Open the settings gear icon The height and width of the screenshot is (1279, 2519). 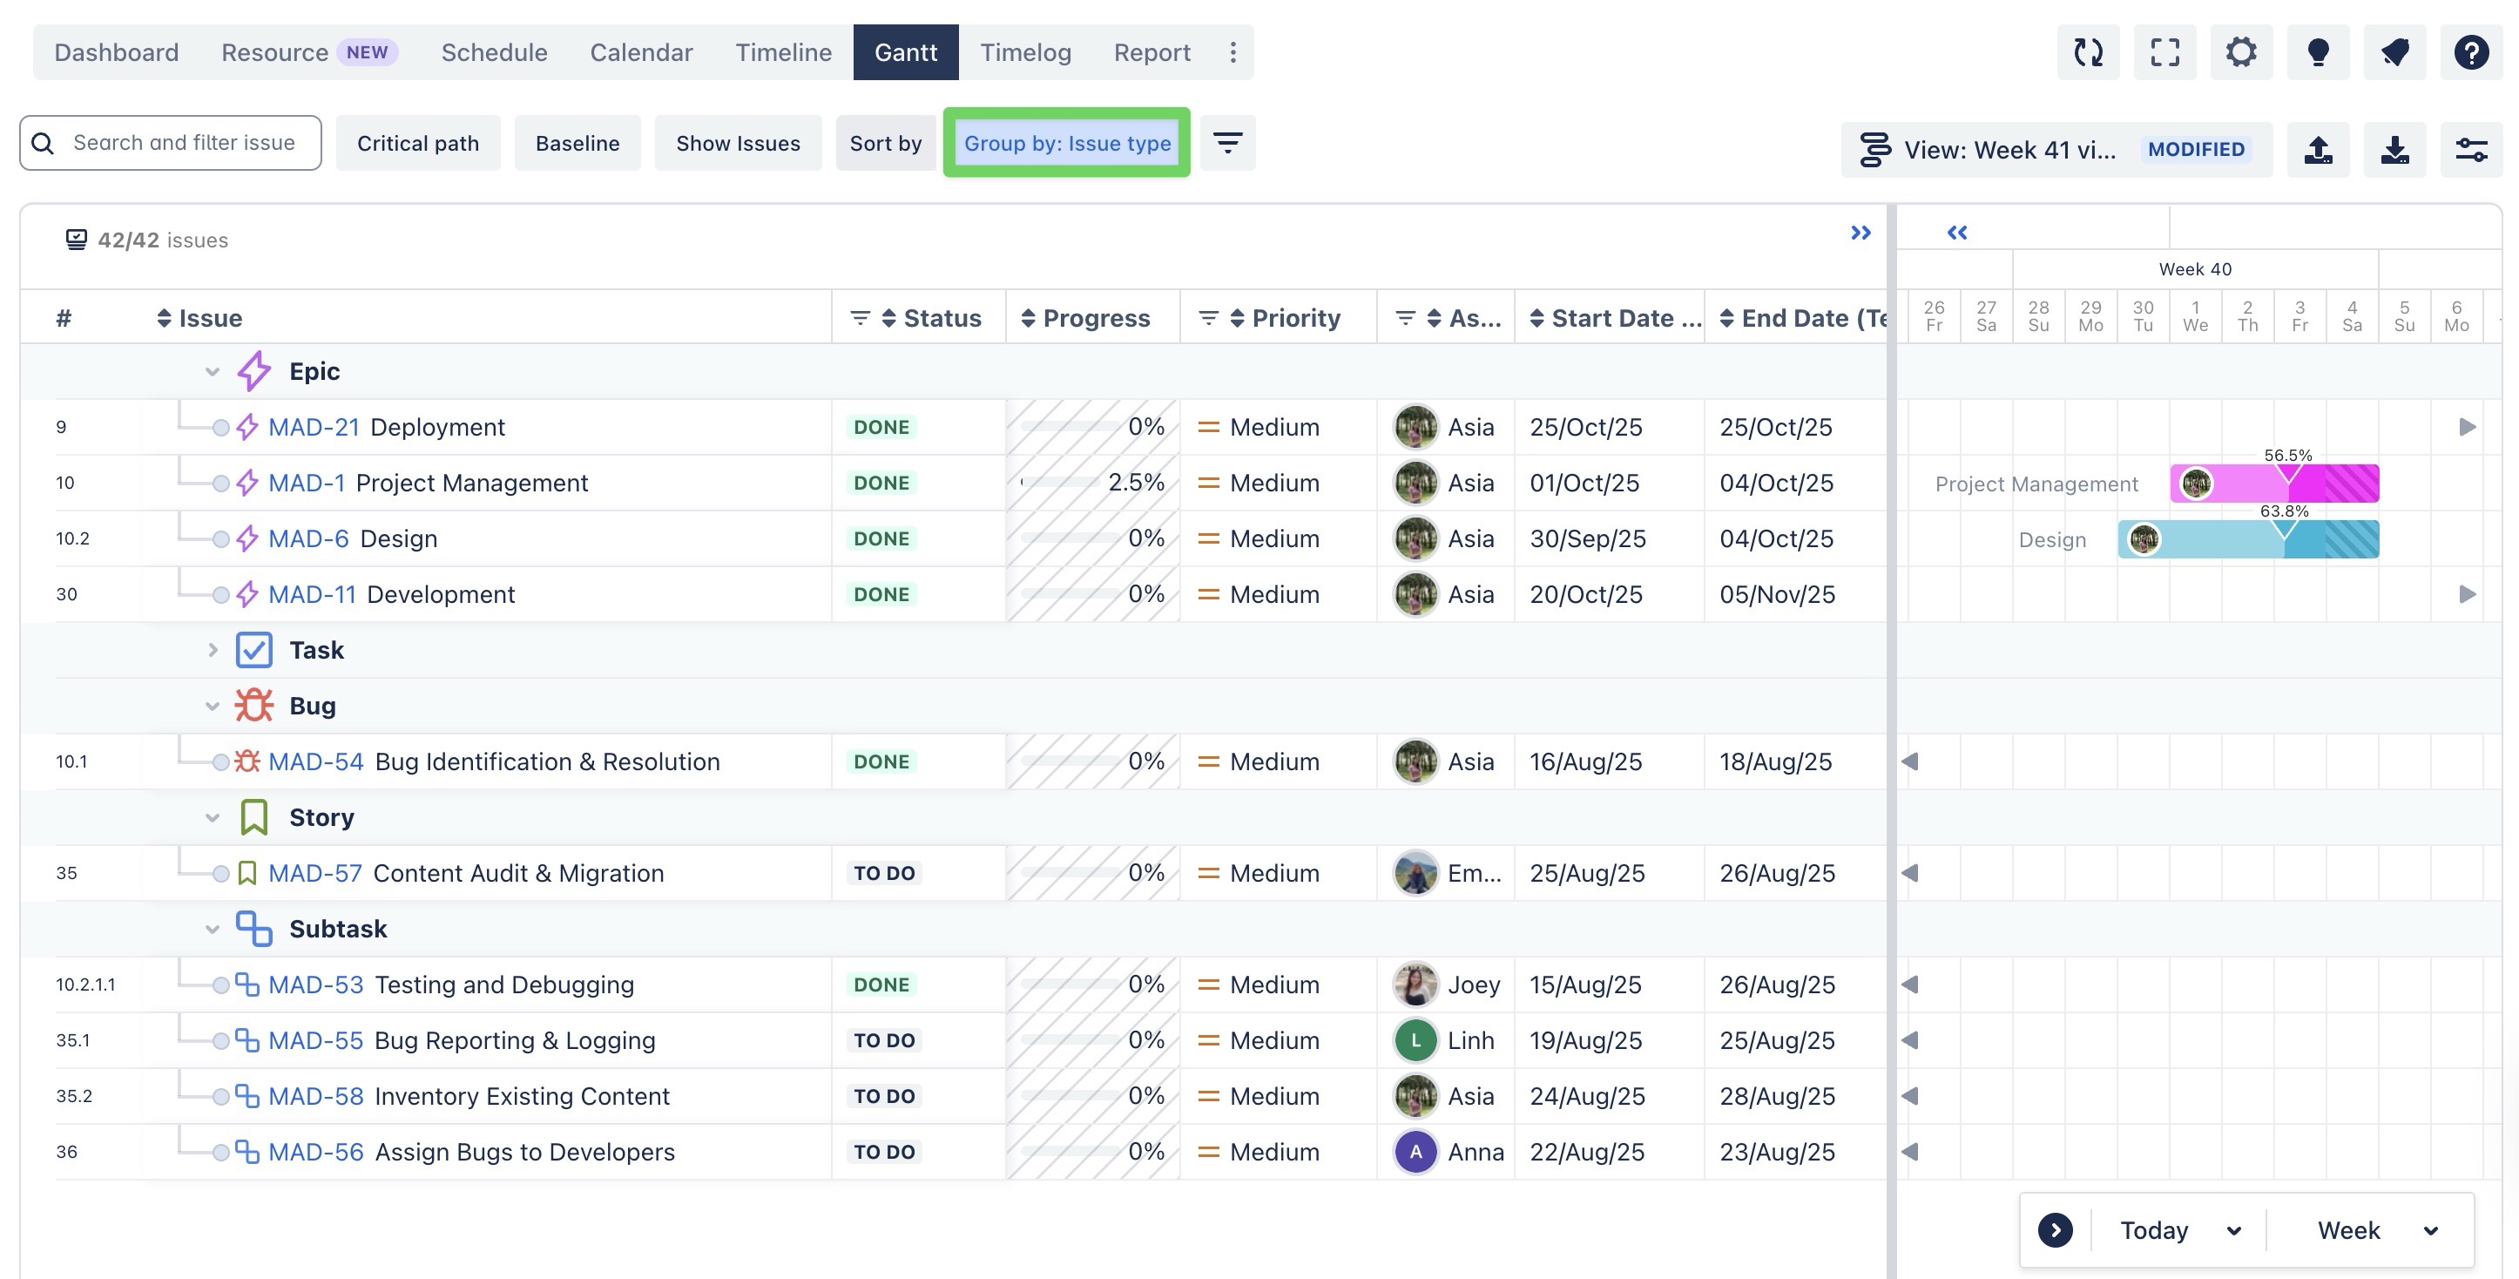click(x=2240, y=51)
